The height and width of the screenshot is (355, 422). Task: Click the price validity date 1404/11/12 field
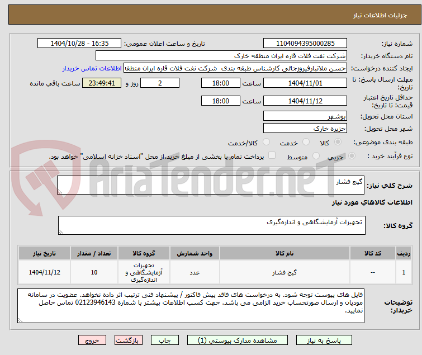click(305, 101)
